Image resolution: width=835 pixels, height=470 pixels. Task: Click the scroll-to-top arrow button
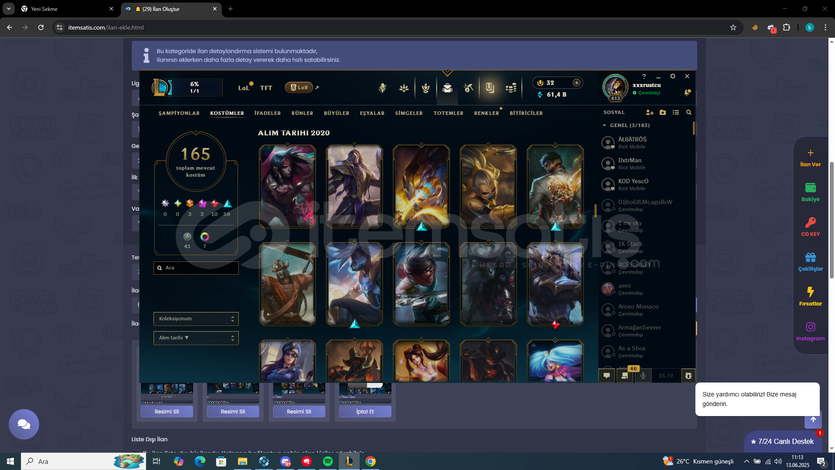[813, 420]
